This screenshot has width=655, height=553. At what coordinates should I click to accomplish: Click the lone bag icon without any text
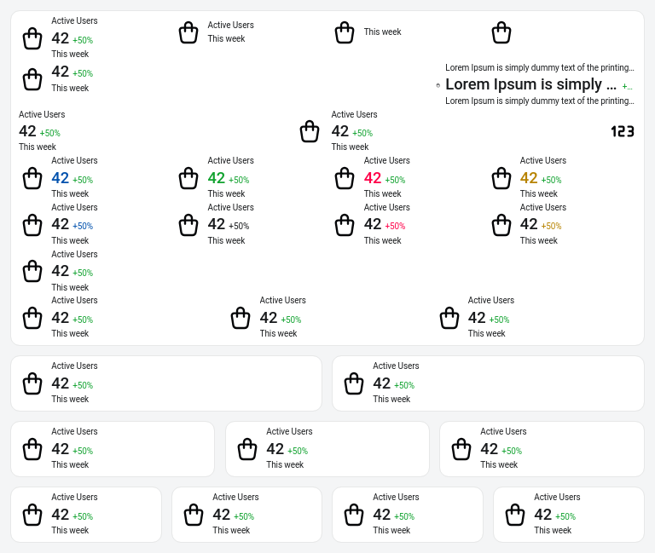(x=501, y=32)
